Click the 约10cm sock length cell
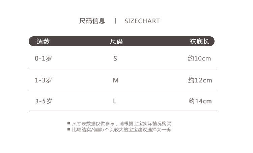The height and width of the screenshot is (153, 253). coord(199,59)
